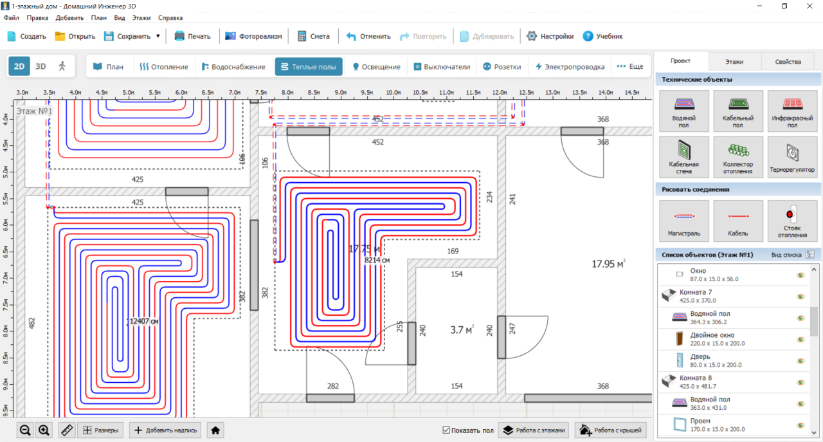Switch to the Свойства panel tab
823x442 pixels.
(788, 62)
